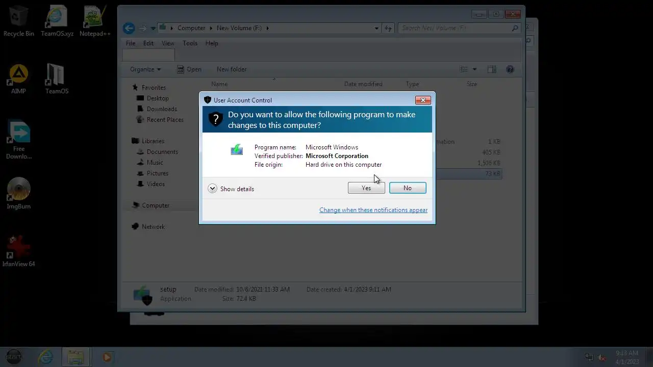Open the view options dropdown arrow
This screenshot has width=653, height=367.
(474, 69)
